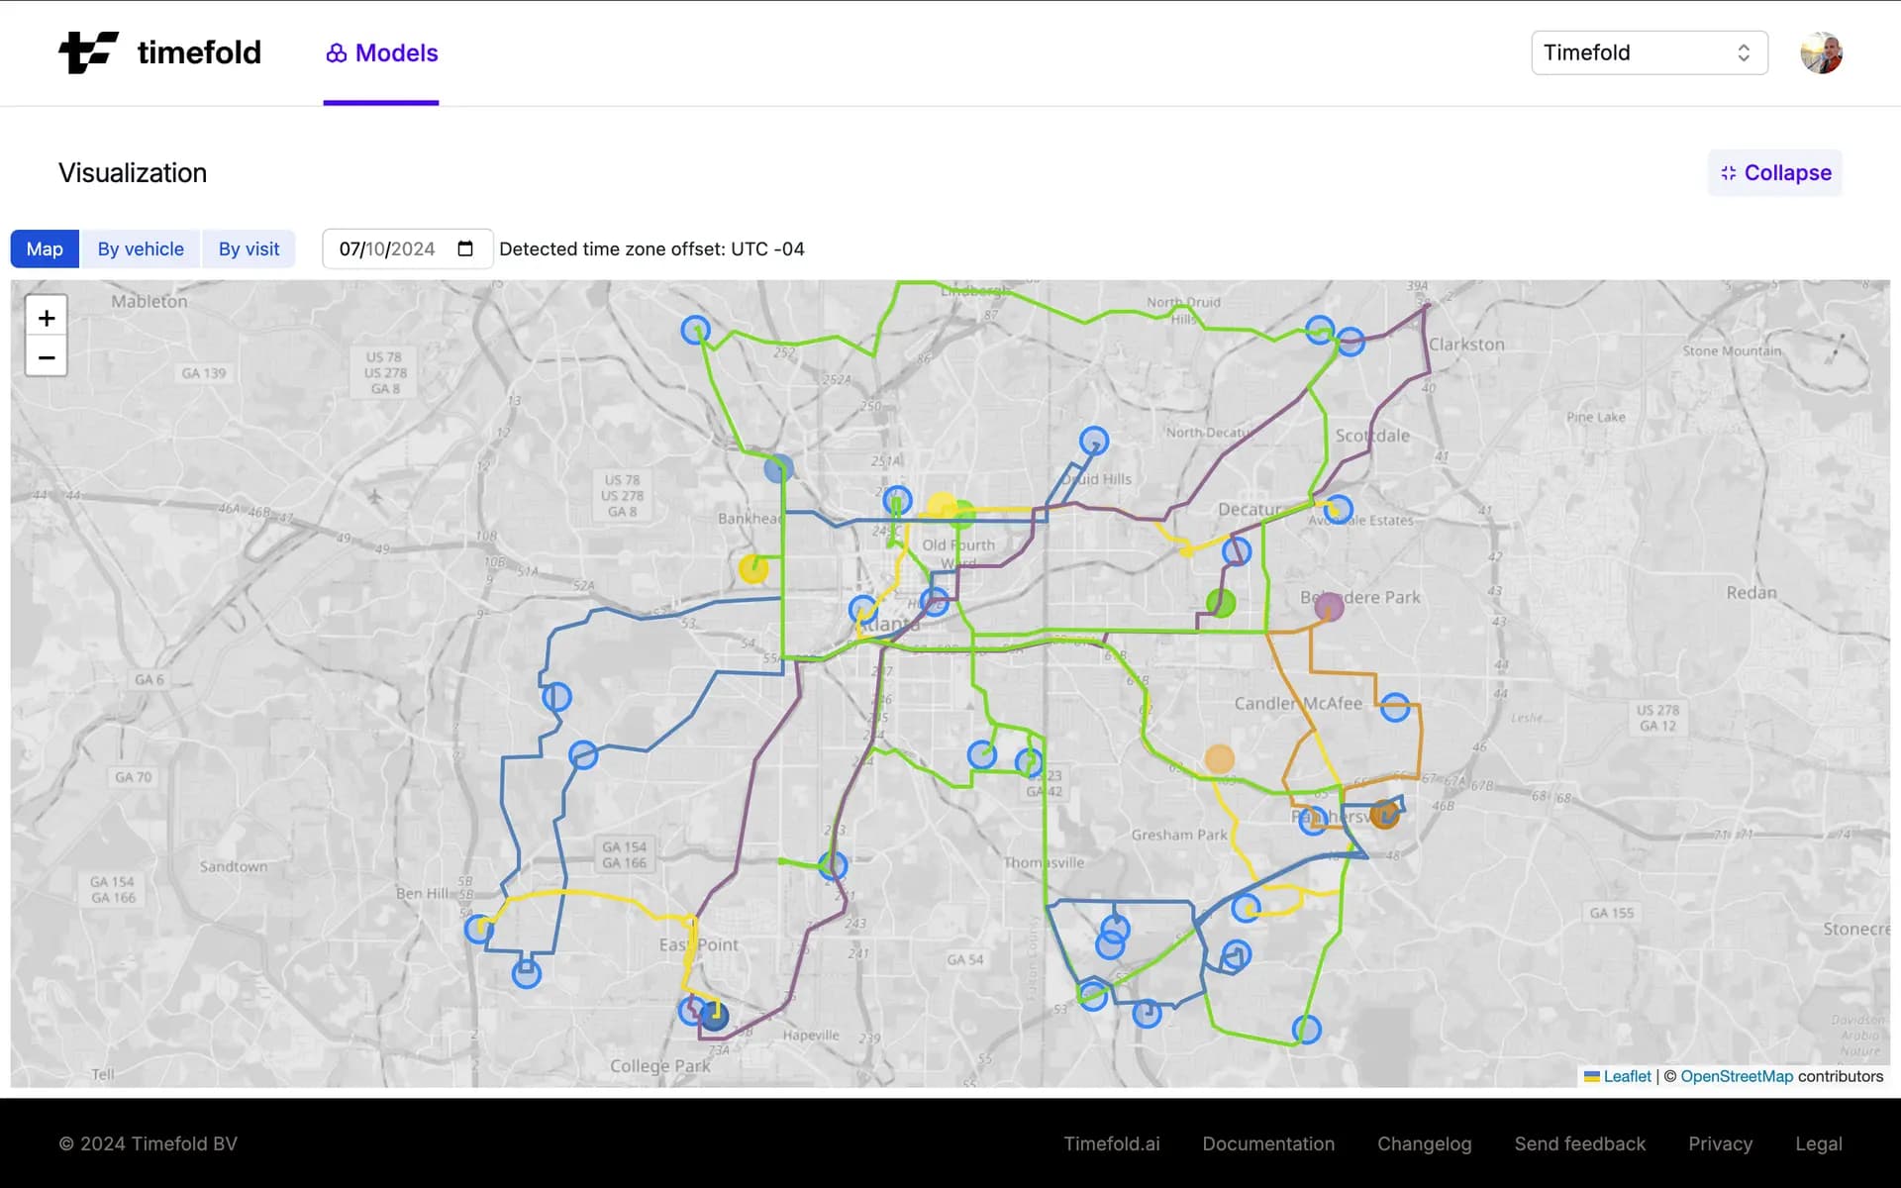Screen dimensions: 1901x1188
Task: Click the timefold logo icon
Action: click(x=87, y=52)
